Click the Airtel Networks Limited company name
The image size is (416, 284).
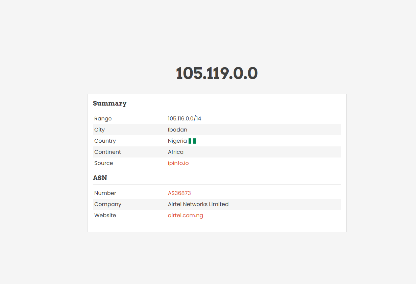coord(198,204)
